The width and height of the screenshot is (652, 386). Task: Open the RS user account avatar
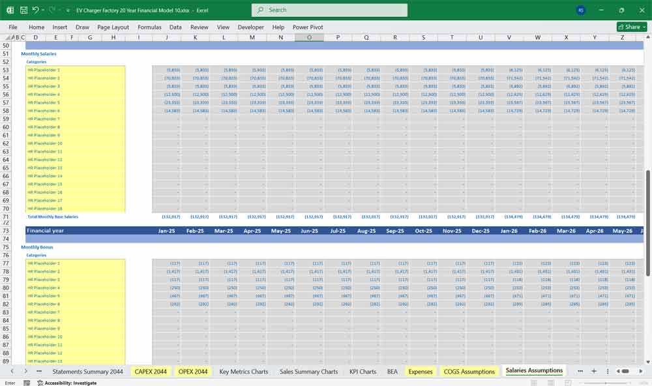(581, 10)
